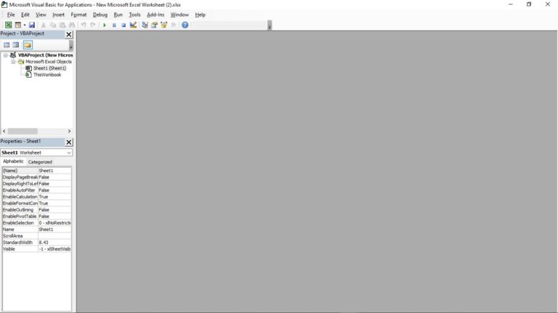The image size is (558, 313).
Task: Open the Window menu
Action: (179, 15)
